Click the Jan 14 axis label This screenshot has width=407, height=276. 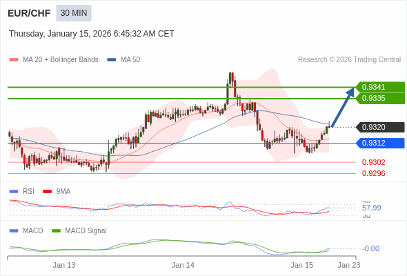tap(183, 265)
